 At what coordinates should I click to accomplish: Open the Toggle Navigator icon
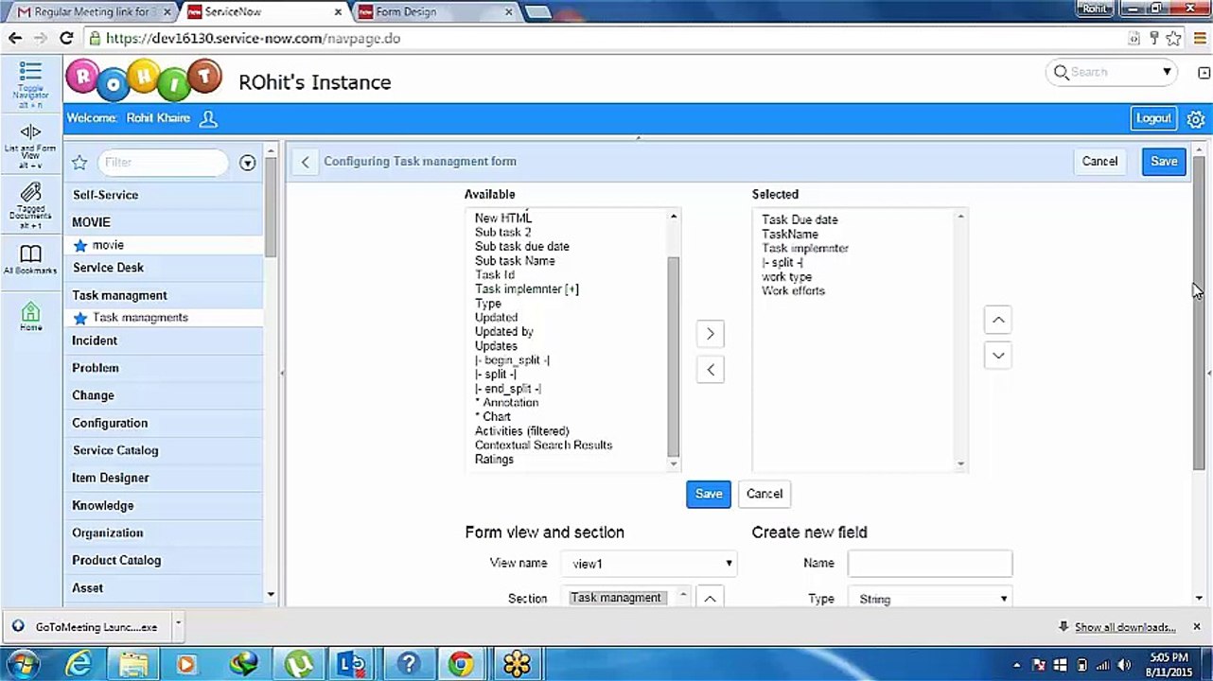30,72
